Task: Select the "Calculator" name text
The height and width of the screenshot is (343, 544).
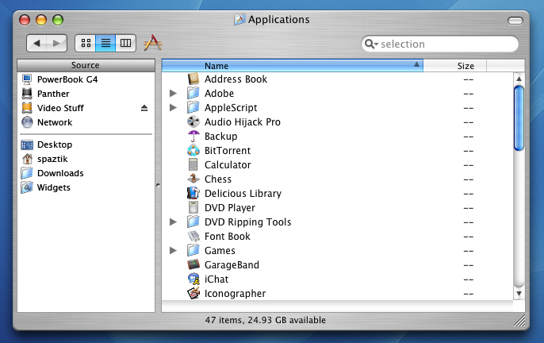Action: click(228, 164)
